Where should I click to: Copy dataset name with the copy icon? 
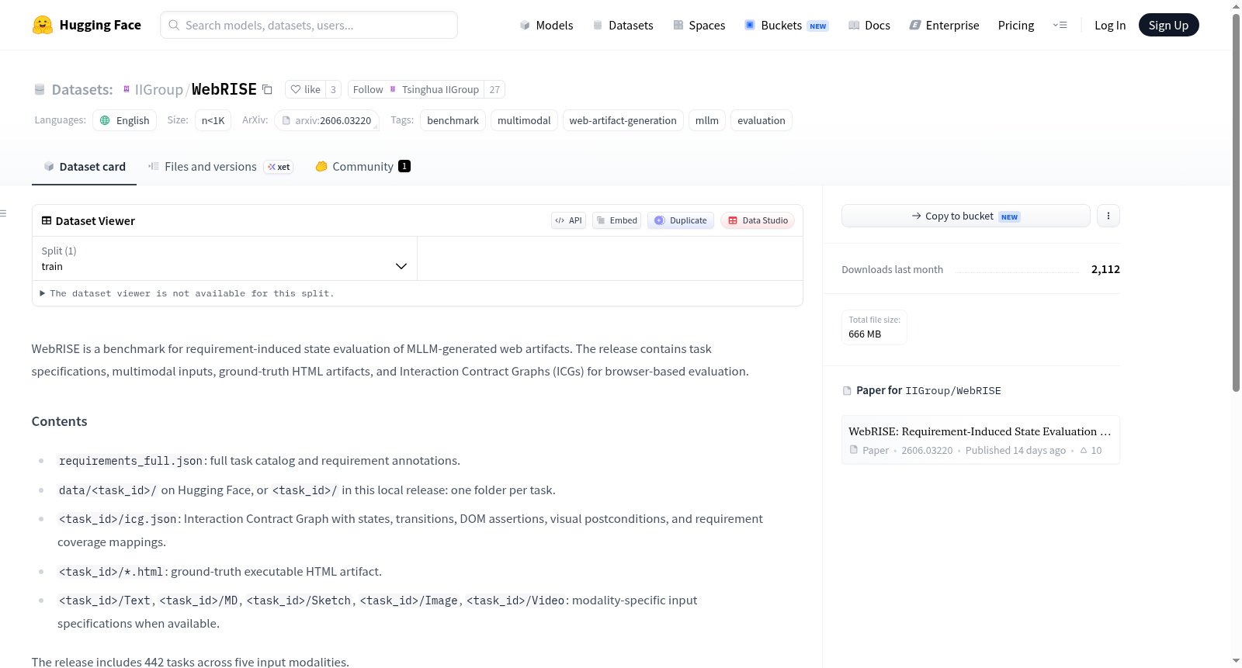pos(267,89)
